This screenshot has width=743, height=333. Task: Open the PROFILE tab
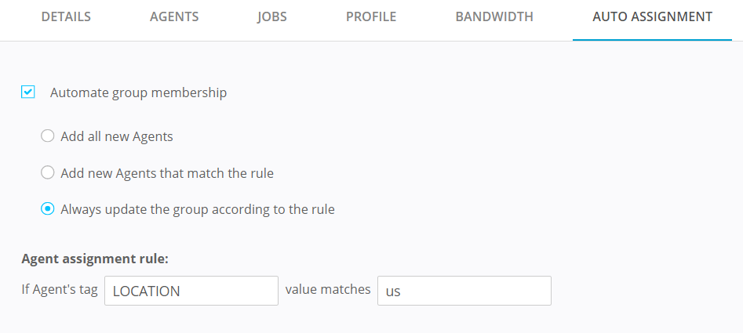[371, 16]
